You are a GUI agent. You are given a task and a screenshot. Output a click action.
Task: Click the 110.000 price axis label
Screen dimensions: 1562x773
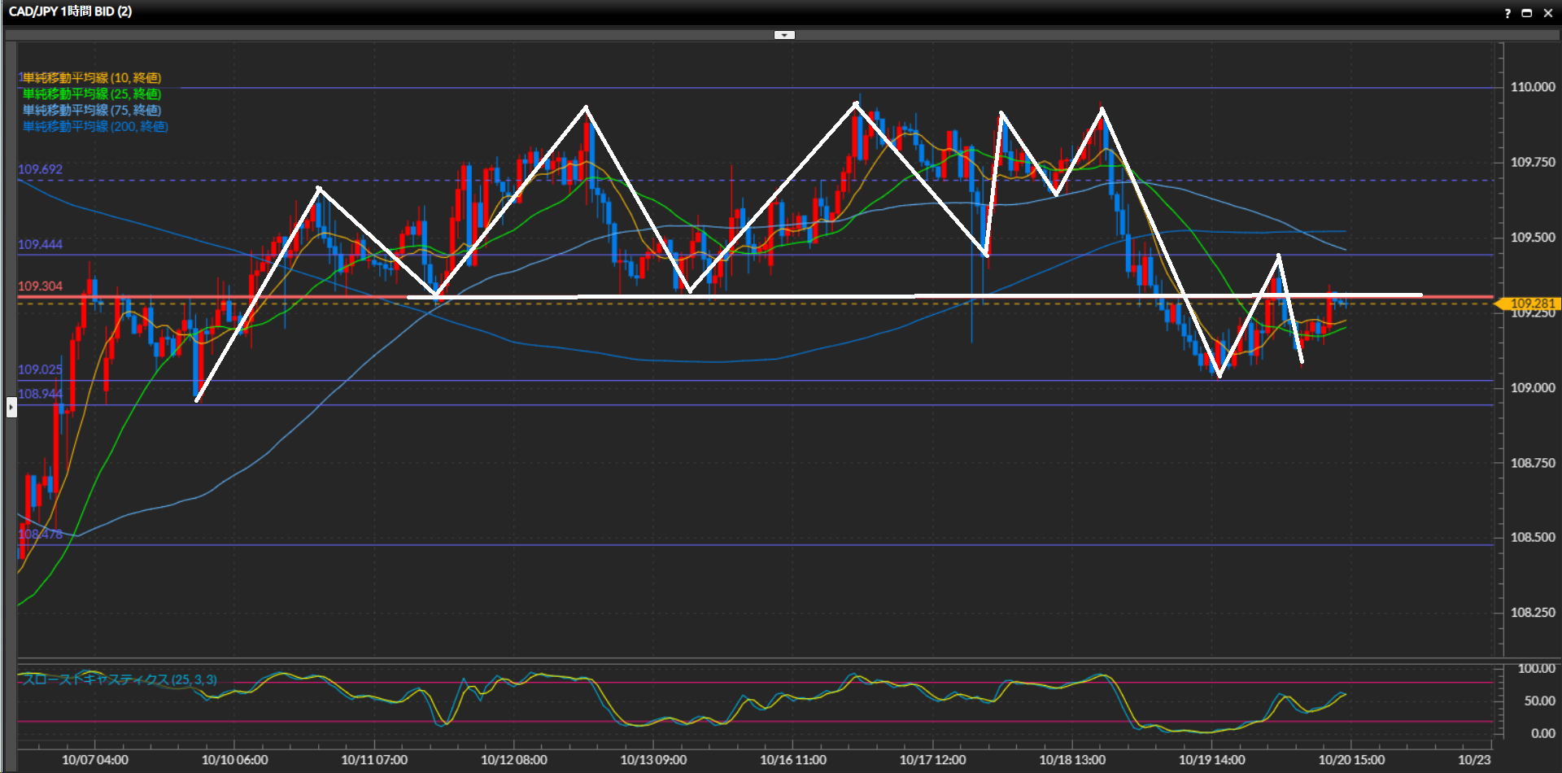coord(1533,87)
